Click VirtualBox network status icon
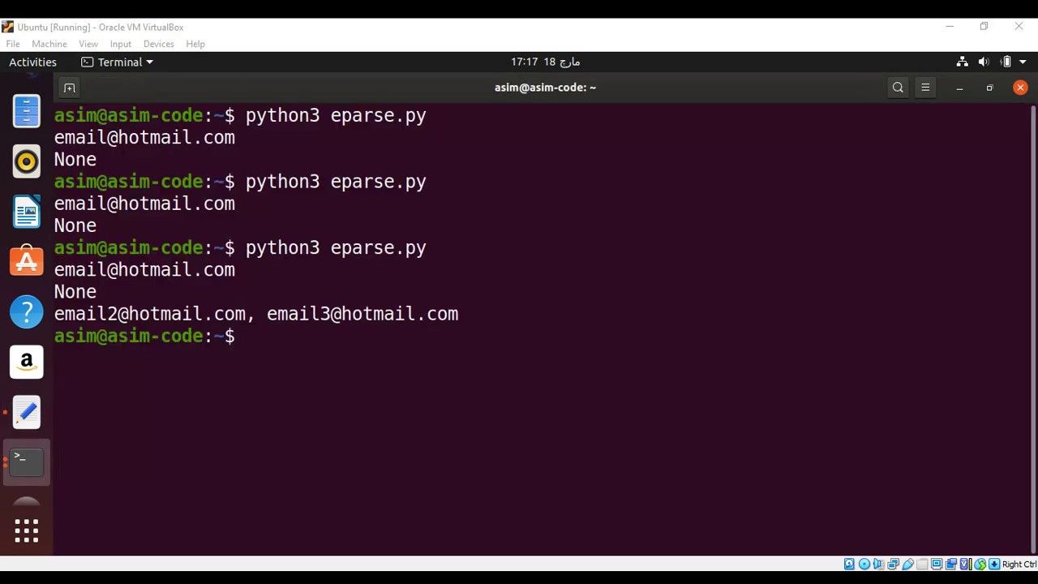The height and width of the screenshot is (584, 1038). [893, 565]
